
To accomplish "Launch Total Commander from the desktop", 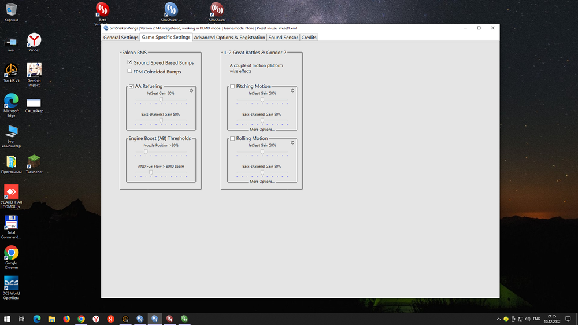I will 11,227.
